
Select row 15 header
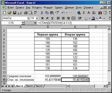point(4,80)
